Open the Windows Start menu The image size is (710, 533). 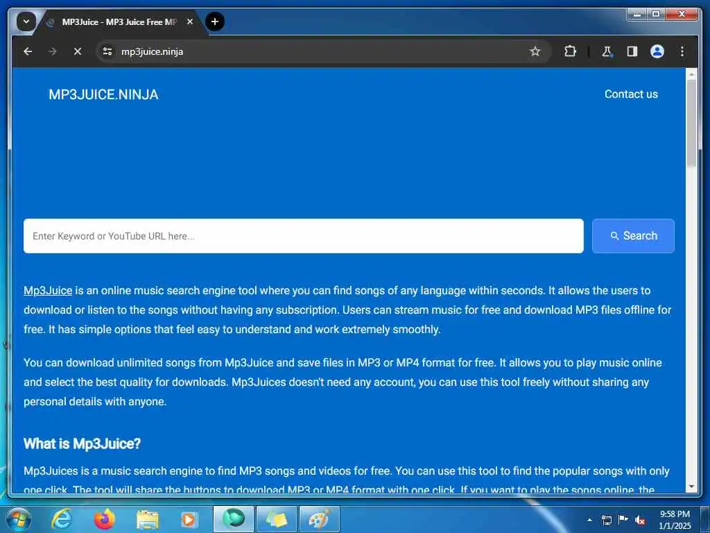[x=19, y=519]
